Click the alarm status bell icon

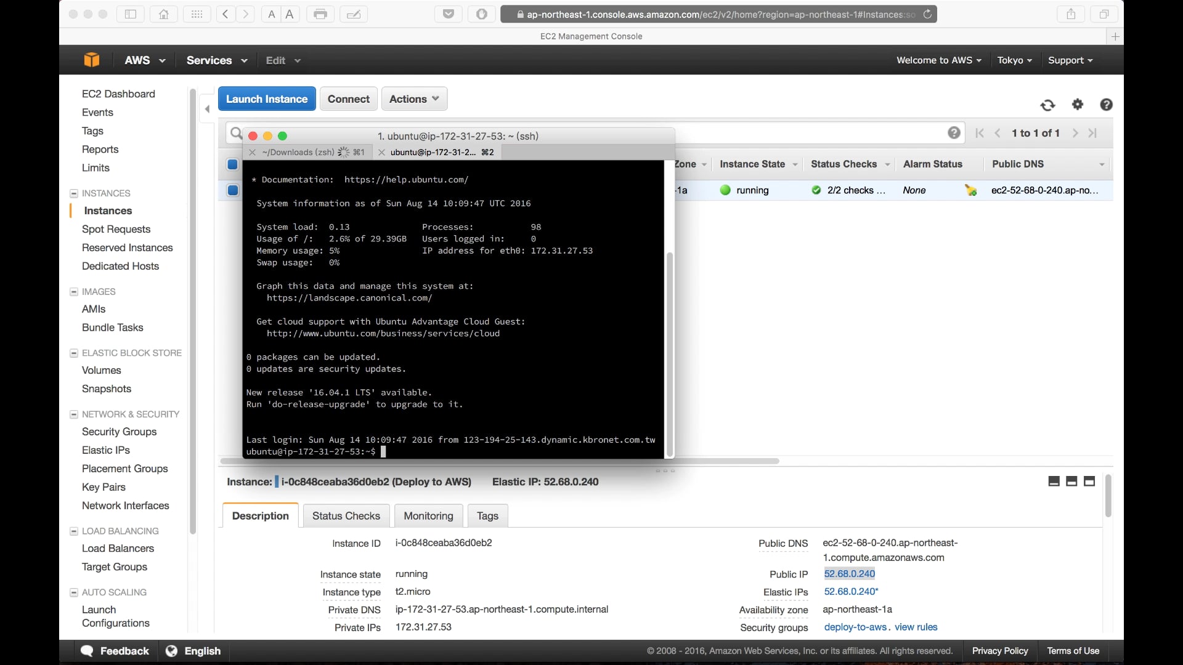click(971, 190)
